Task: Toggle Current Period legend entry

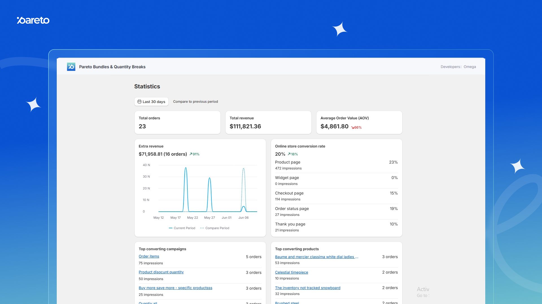Action: pyautogui.click(x=182, y=228)
